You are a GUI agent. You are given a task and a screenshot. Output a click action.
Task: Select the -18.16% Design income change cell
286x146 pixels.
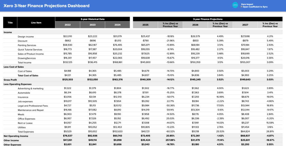click(170, 37)
